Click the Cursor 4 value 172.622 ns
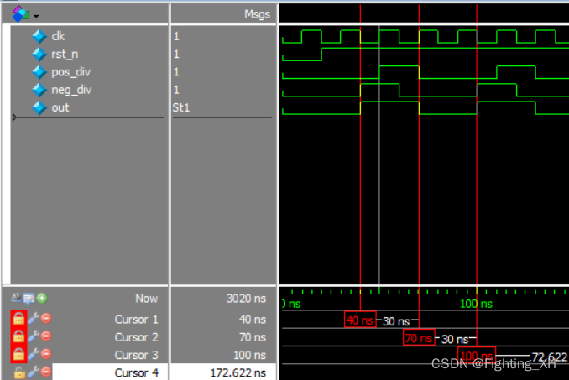The image size is (569, 380). click(x=238, y=372)
